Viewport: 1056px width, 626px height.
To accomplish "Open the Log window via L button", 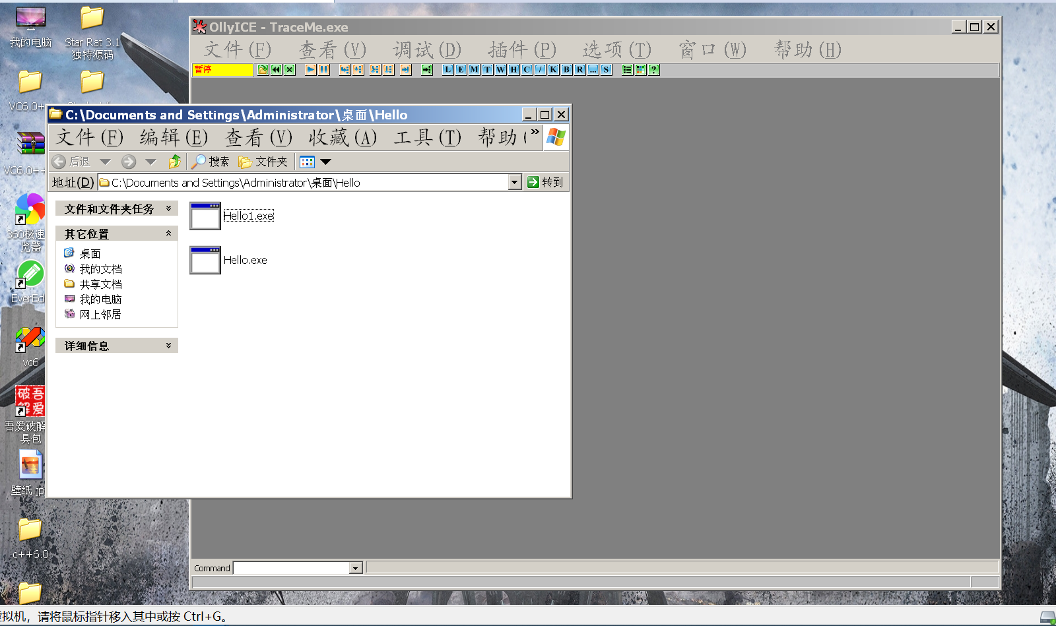I will click(447, 69).
